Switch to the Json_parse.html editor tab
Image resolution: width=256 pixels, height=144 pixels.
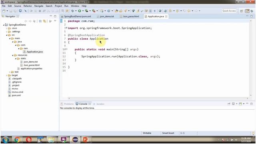pyautogui.click(x=131, y=16)
